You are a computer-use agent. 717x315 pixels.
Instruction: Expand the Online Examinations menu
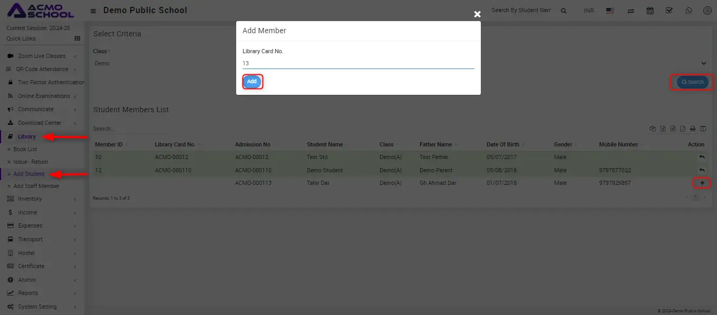[x=43, y=96]
